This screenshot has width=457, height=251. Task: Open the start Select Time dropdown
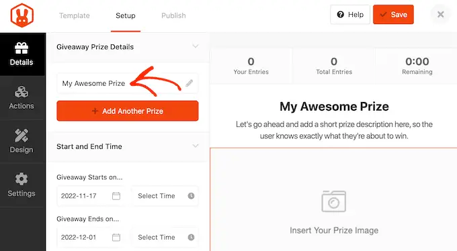tap(165, 196)
